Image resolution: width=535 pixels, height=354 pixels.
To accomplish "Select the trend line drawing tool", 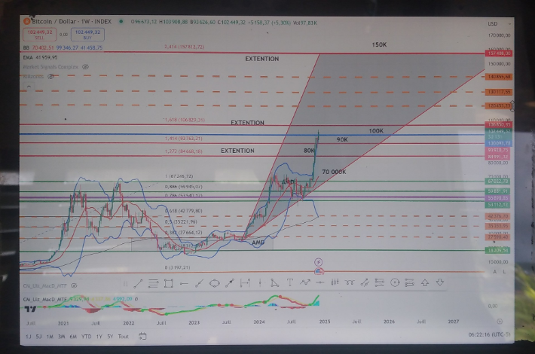I will [x=138, y=283].
